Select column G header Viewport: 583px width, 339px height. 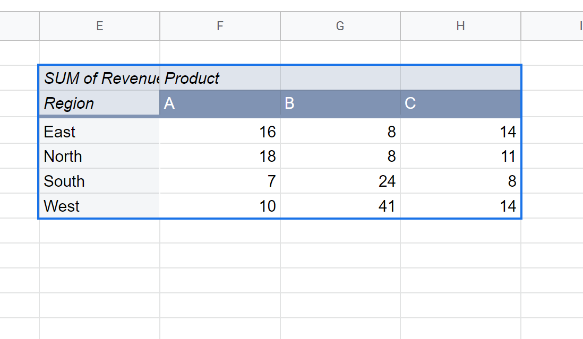click(x=340, y=26)
